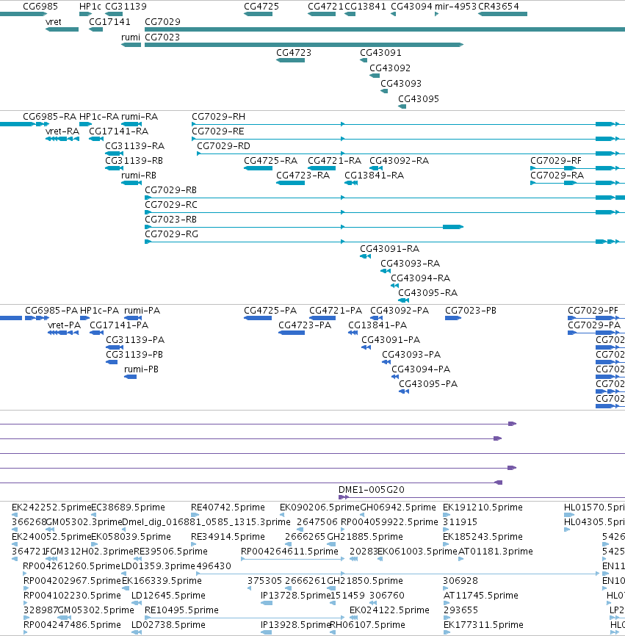Select protein rumi-PB
This screenshot has width=625, height=636.
[x=141, y=369]
